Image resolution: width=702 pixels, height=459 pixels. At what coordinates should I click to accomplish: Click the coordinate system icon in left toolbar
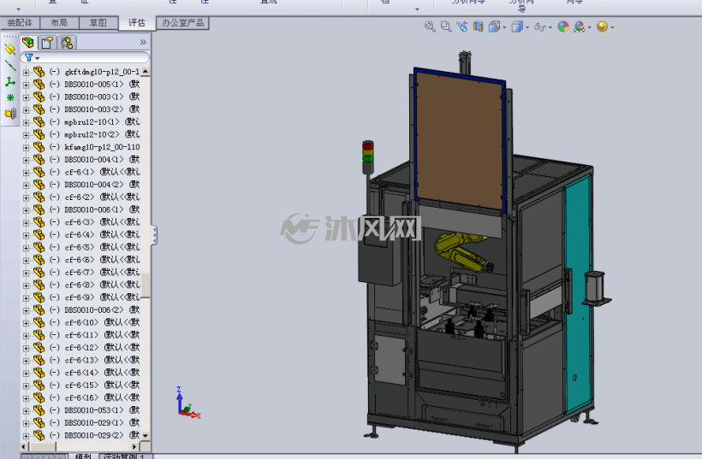coord(10,81)
